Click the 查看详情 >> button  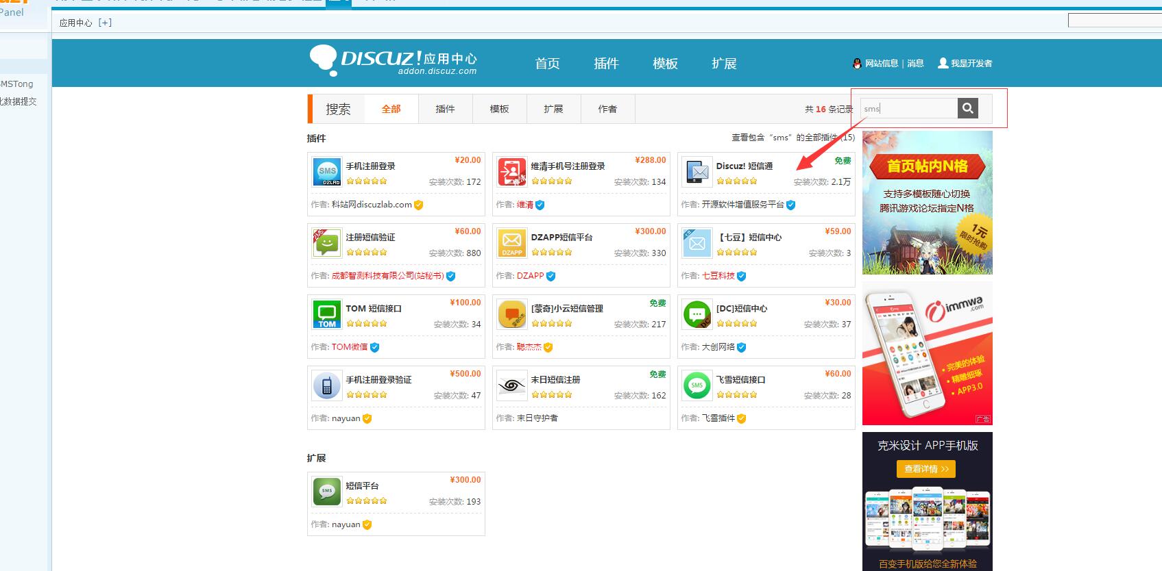click(926, 469)
